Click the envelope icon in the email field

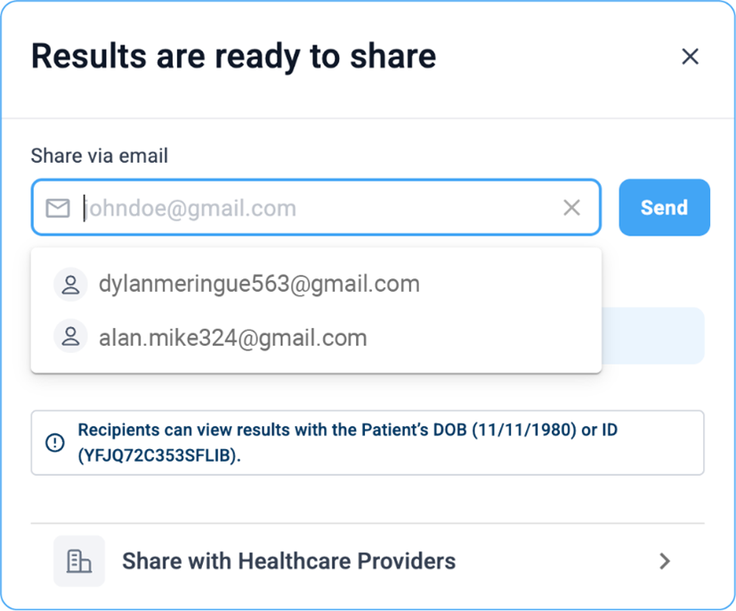coord(58,208)
